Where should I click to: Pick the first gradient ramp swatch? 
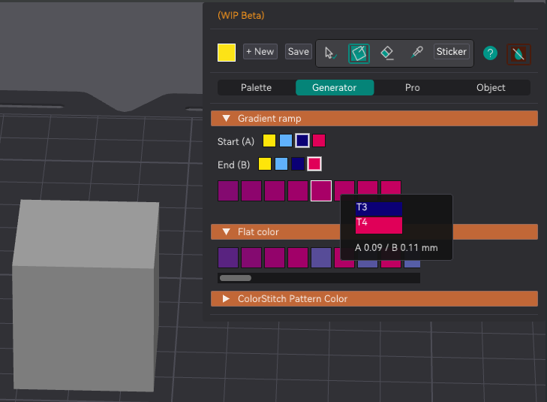coord(228,191)
